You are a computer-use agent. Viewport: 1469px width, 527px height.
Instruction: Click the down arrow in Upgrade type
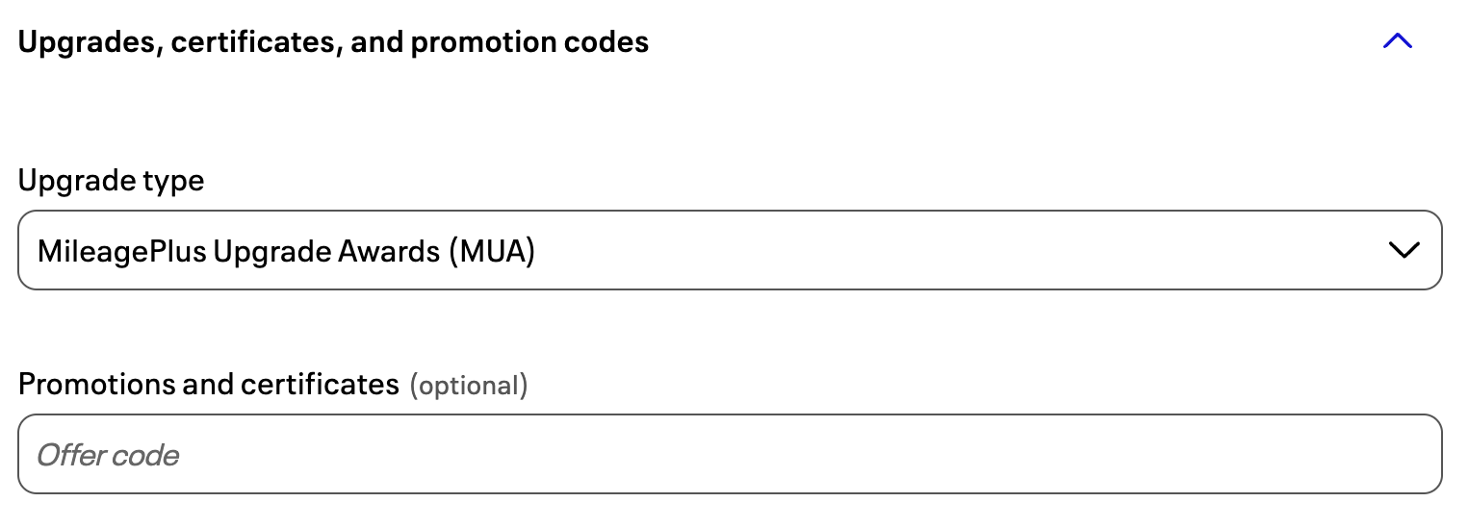[1405, 250]
